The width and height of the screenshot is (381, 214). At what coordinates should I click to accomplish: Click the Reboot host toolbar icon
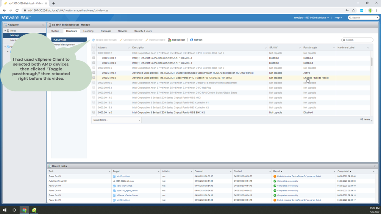[170, 40]
